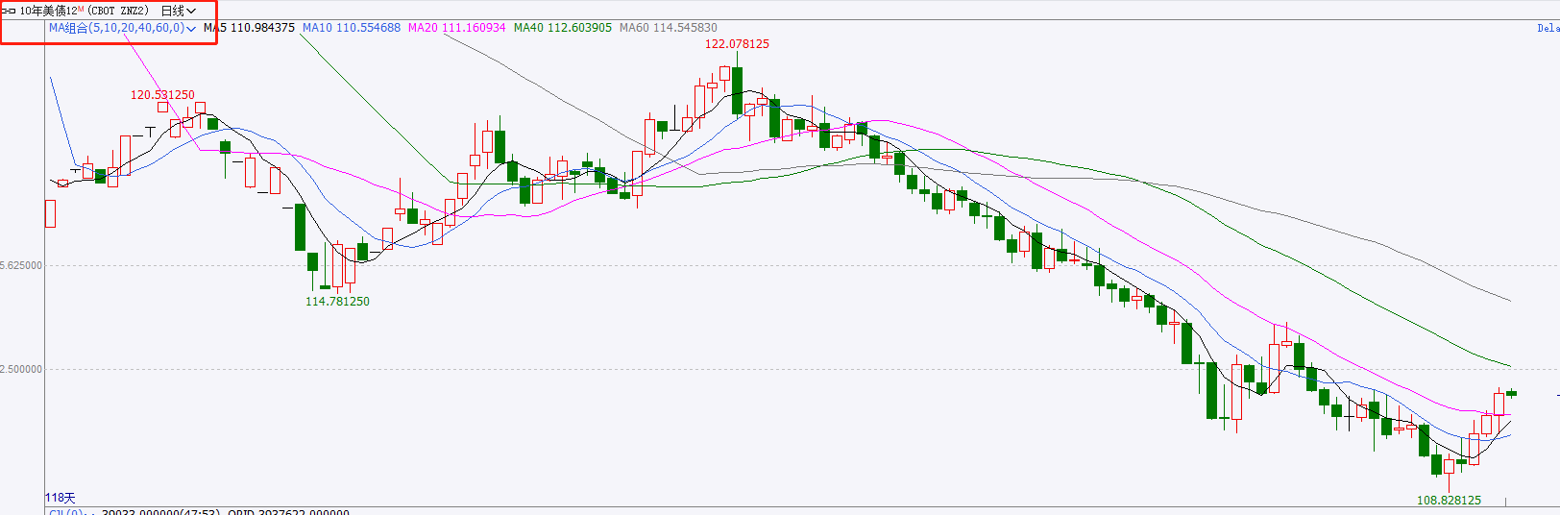Click the 122.078125 high price label
Screen dimensions: 1560x515
click(x=737, y=44)
